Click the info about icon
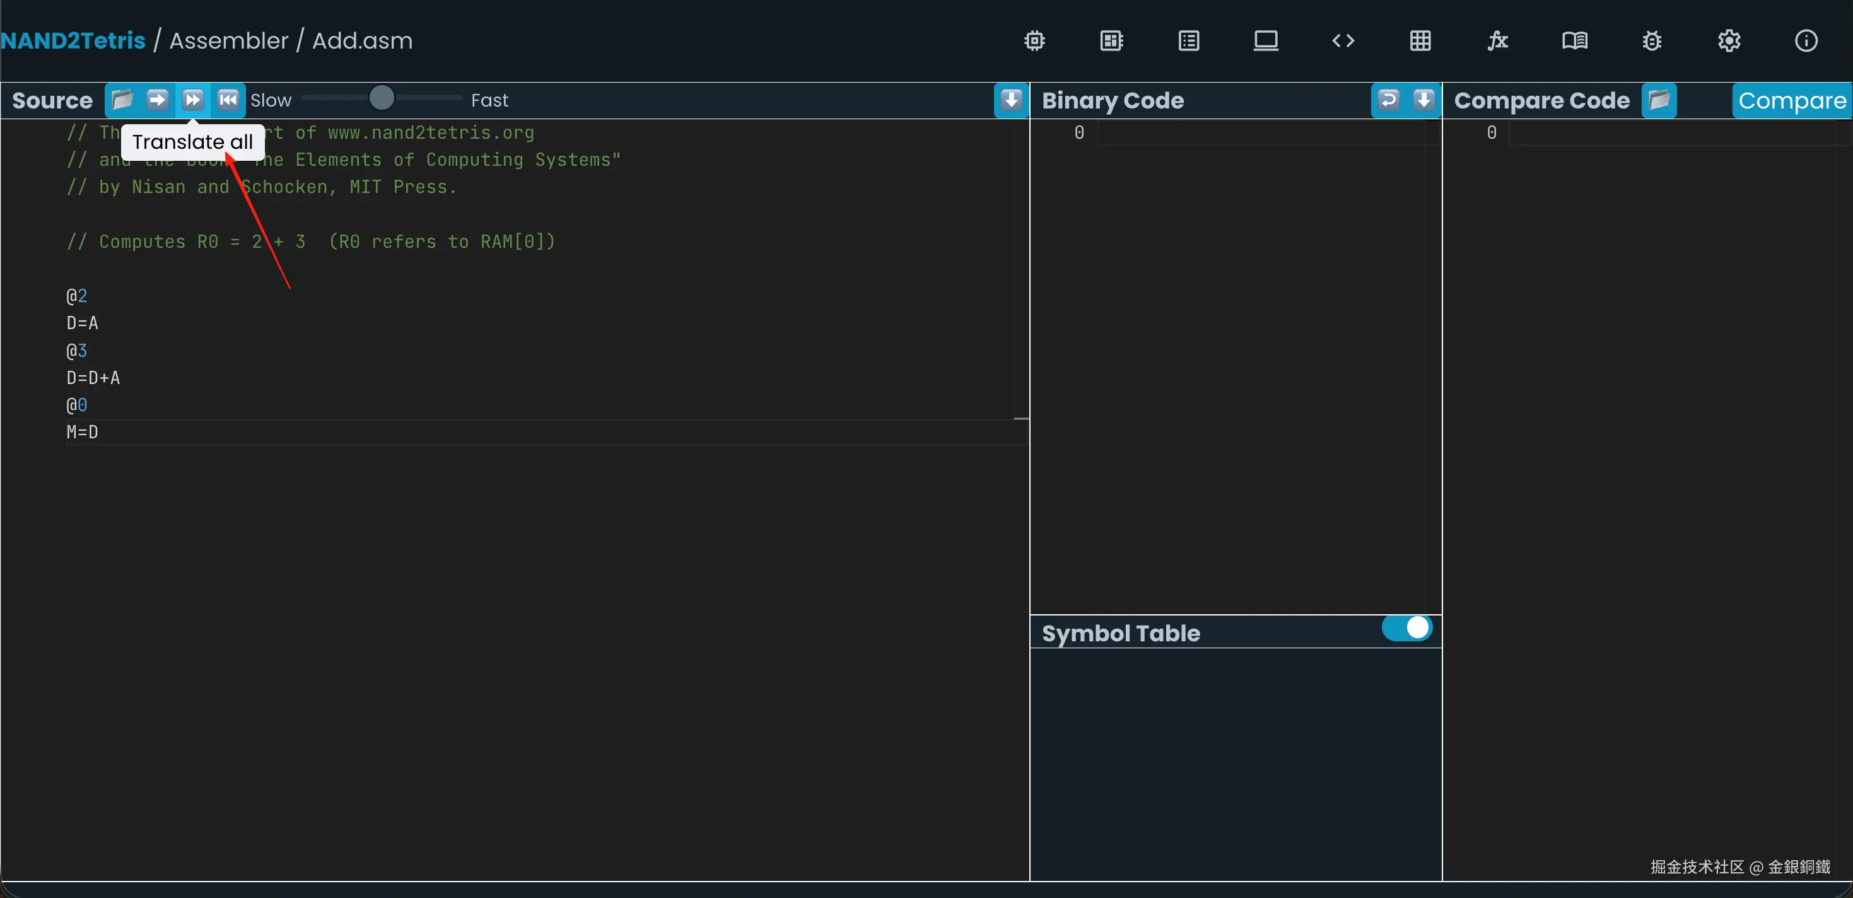Viewport: 1853px width, 898px height. tap(1806, 40)
